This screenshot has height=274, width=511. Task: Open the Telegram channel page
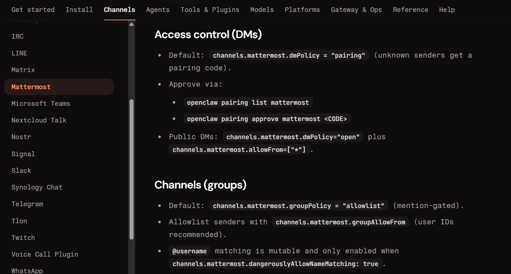pos(59,204)
